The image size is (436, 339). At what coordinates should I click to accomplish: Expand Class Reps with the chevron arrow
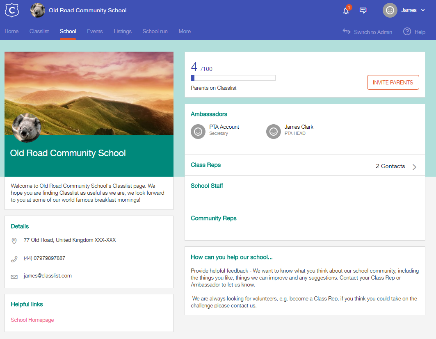tap(414, 167)
